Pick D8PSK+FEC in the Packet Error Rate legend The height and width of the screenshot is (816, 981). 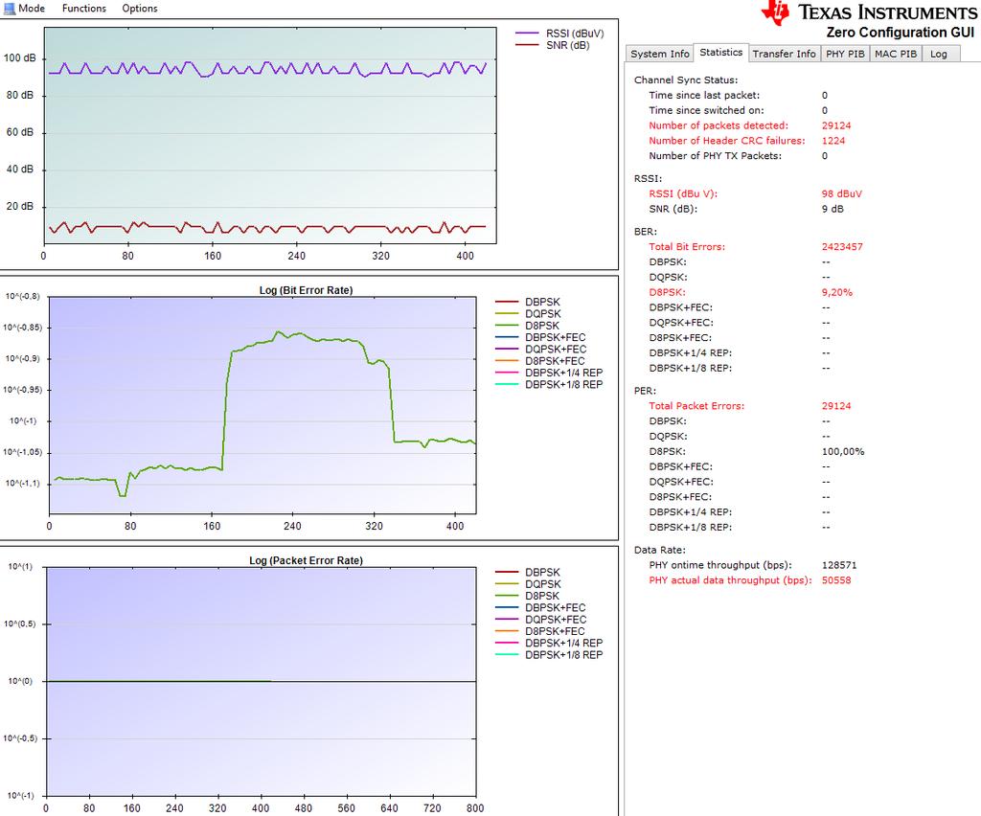click(x=540, y=631)
